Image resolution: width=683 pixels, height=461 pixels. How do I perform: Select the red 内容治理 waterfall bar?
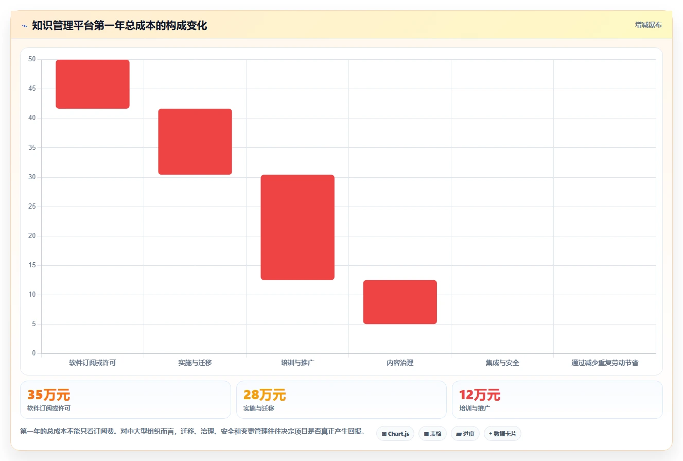(x=400, y=302)
